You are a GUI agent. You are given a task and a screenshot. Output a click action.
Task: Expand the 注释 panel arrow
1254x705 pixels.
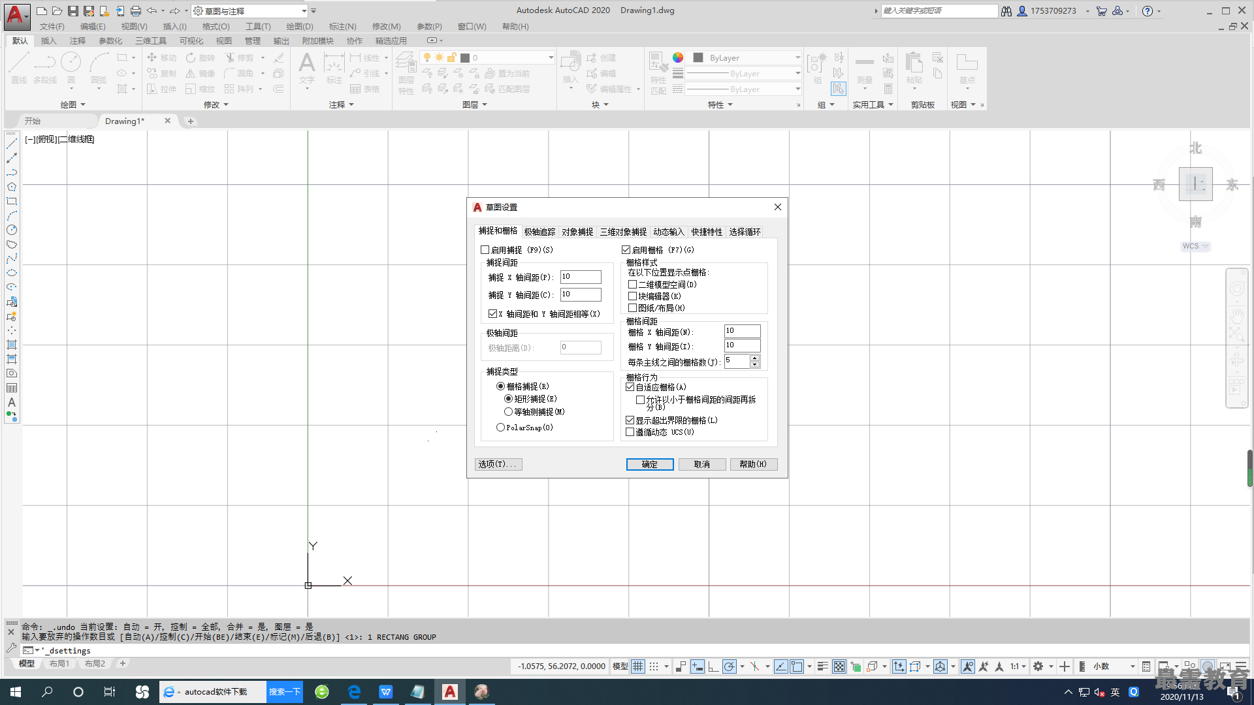tap(351, 104)
